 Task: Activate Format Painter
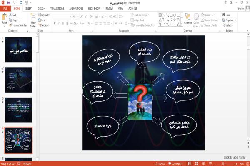[x=18, y=25]
